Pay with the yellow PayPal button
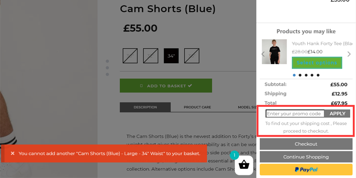The image size is (356, 178). (x=306, y=170)
